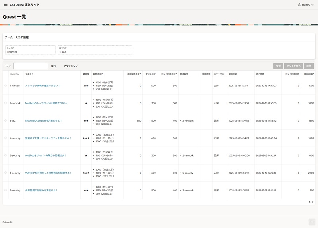Viewport: 318px width, 228px height.
Task: Open the team10 user menu
Action: 306,5
